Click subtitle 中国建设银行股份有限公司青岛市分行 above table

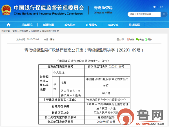(83, 61)
